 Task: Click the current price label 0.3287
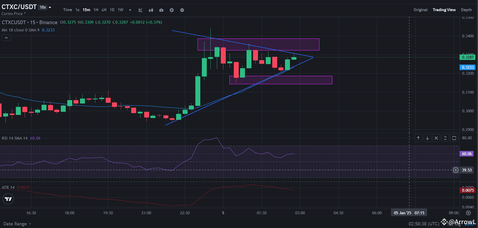pyautogui.click(x=468, y=57)
